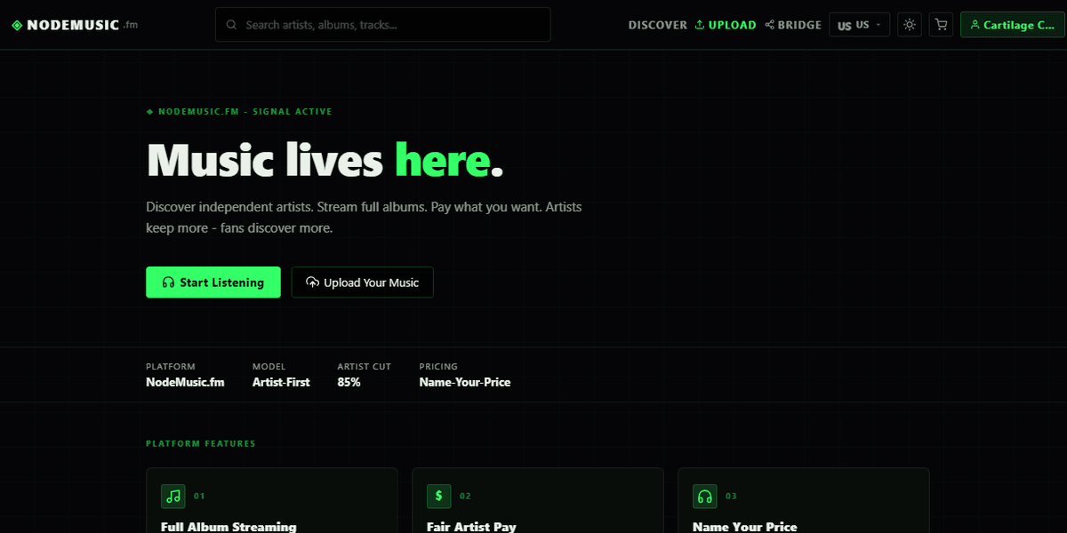Click the dollar sign Fair Artist Pay icon
The height and width of the screenshot is (533, 1067).
tap(438, 496)
